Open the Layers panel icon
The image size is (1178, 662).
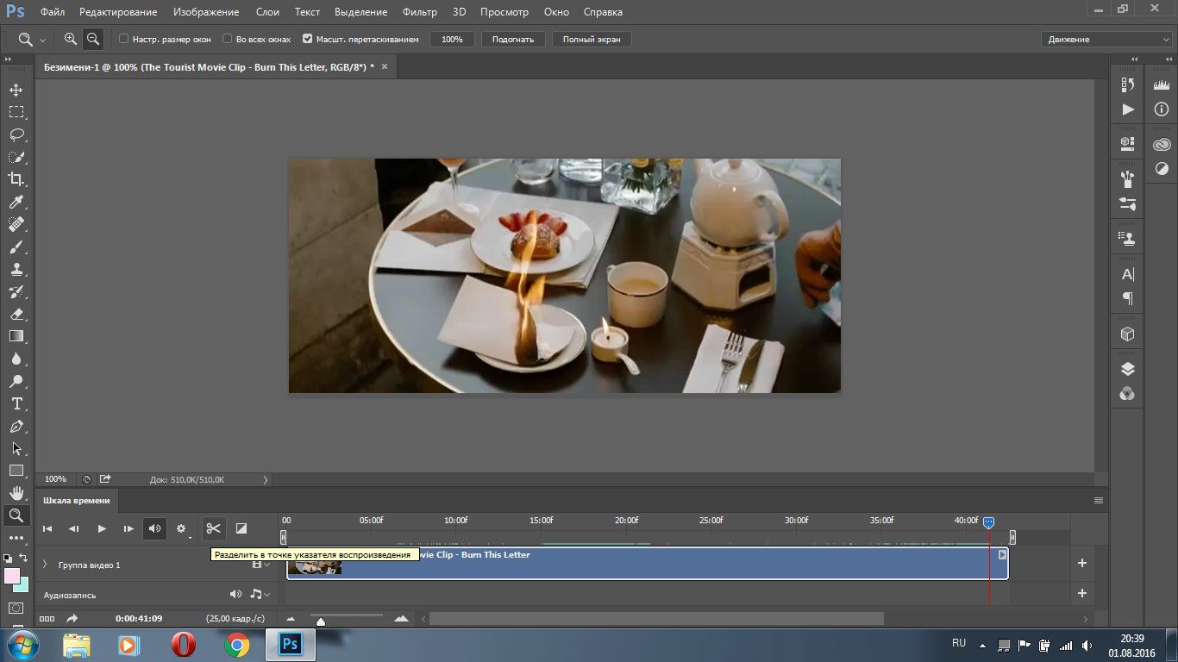tap(1127, 369)
